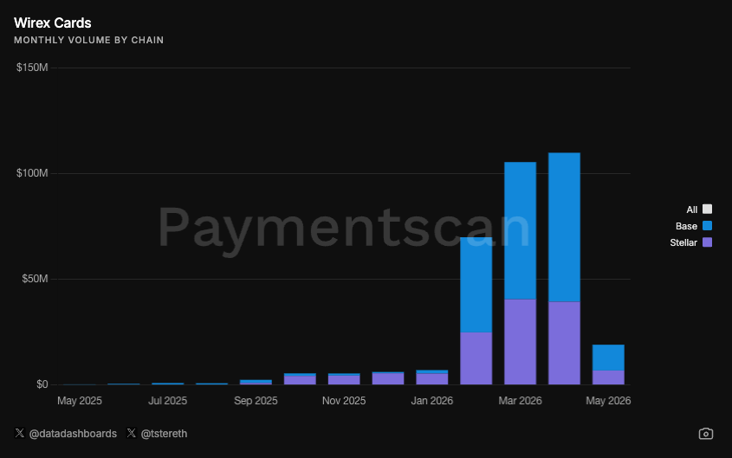Click the May 2025 axis label
This screenshot has height=458, width=732.
click(x=80, y=401)
